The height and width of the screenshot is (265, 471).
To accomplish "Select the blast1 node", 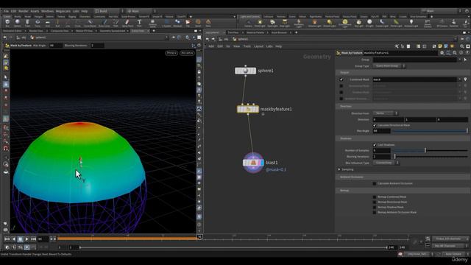I will tap(253, 163).
